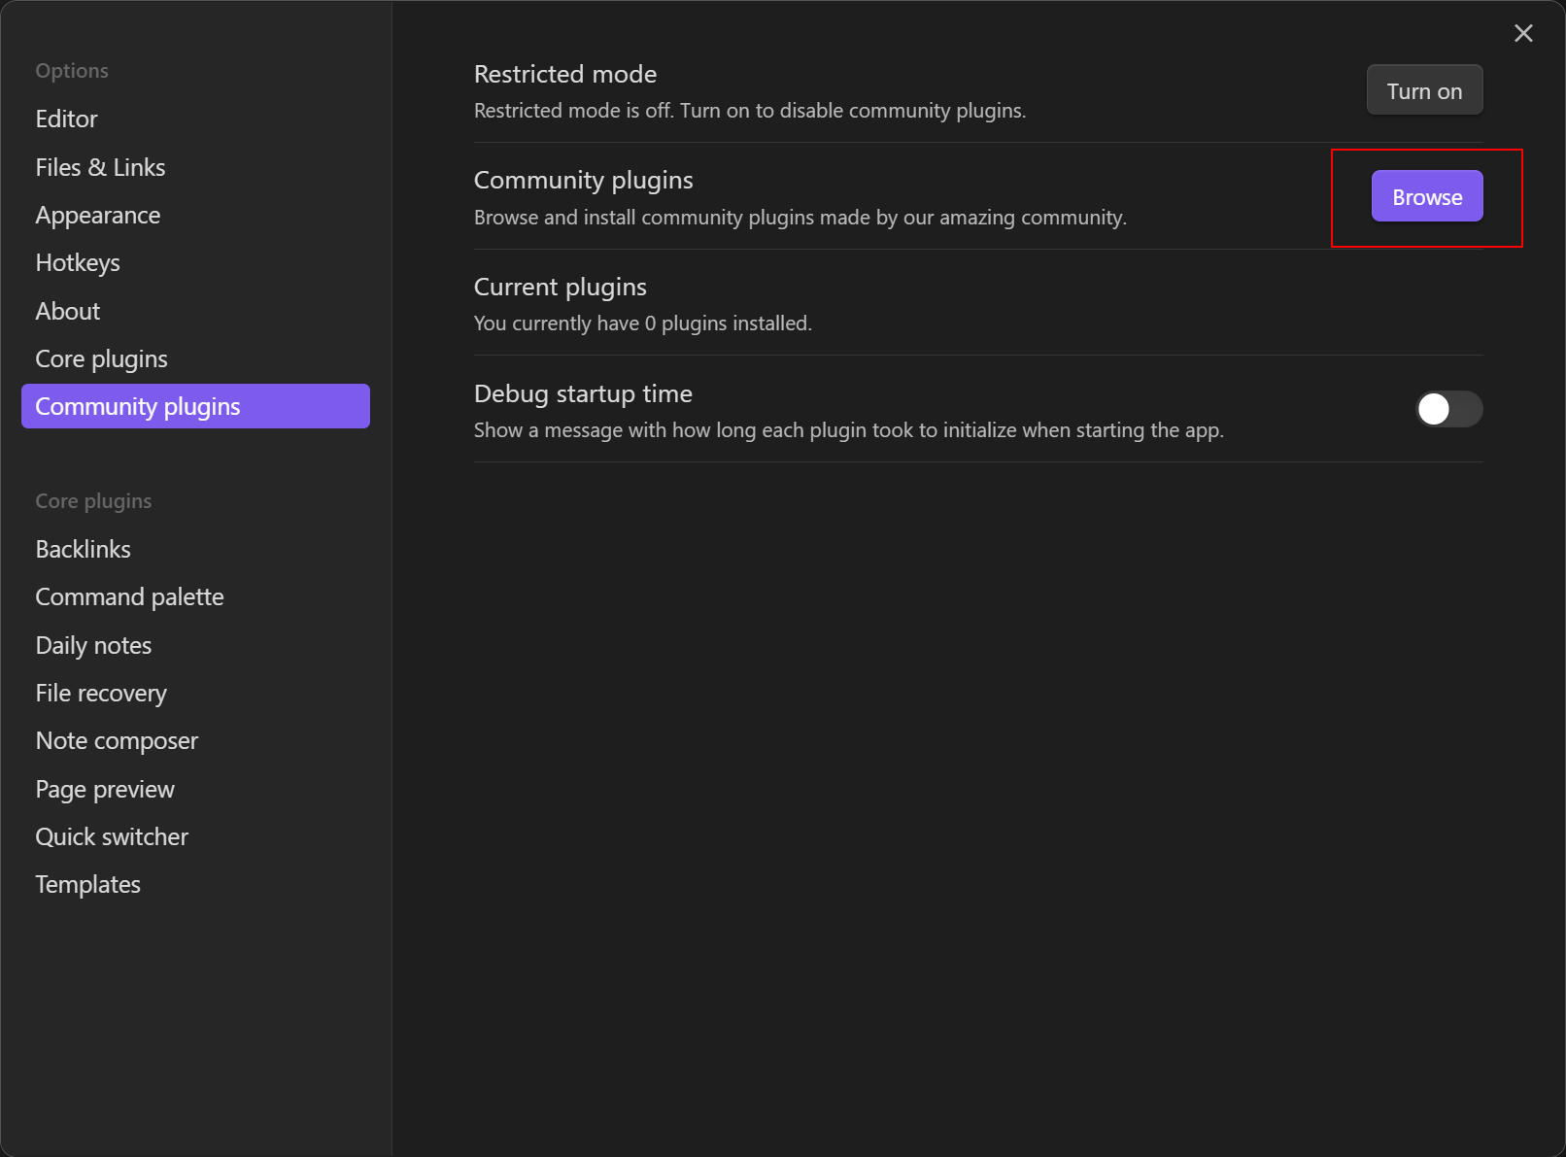Toggle Debug startup time switch

1448,409
